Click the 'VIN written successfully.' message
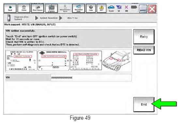The height and width of the screenshot is (124, 180). (21, 31)
